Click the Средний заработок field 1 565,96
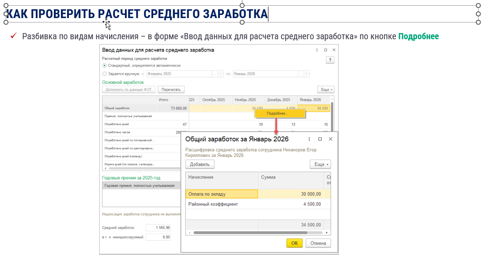Image resolution: width=494 pixels, height=257 pixels. [x=158, y=227]
